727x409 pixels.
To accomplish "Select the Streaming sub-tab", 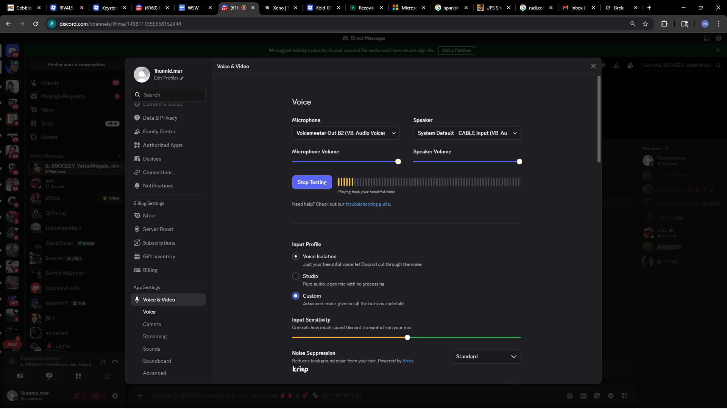I will tap(154, 336).
